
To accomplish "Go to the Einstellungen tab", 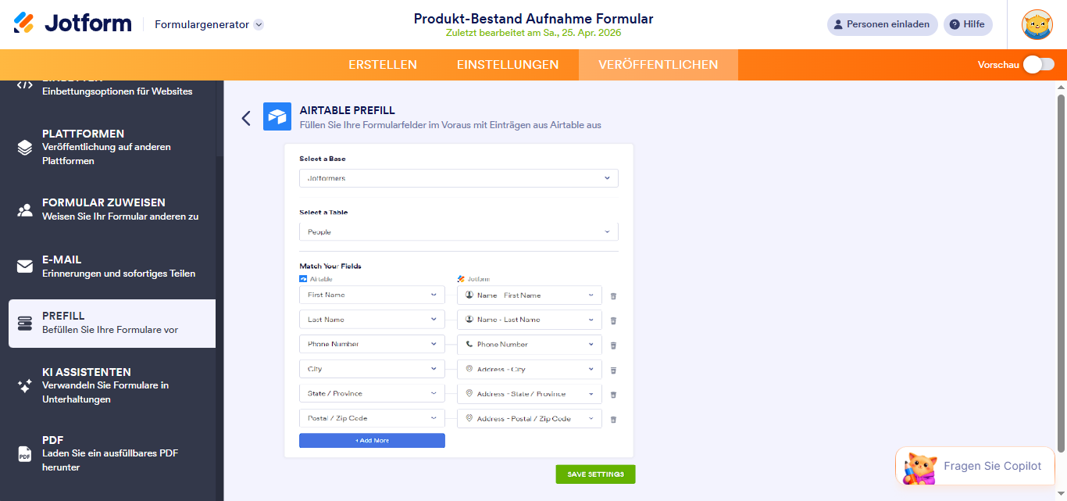I will tap(508, 65).
